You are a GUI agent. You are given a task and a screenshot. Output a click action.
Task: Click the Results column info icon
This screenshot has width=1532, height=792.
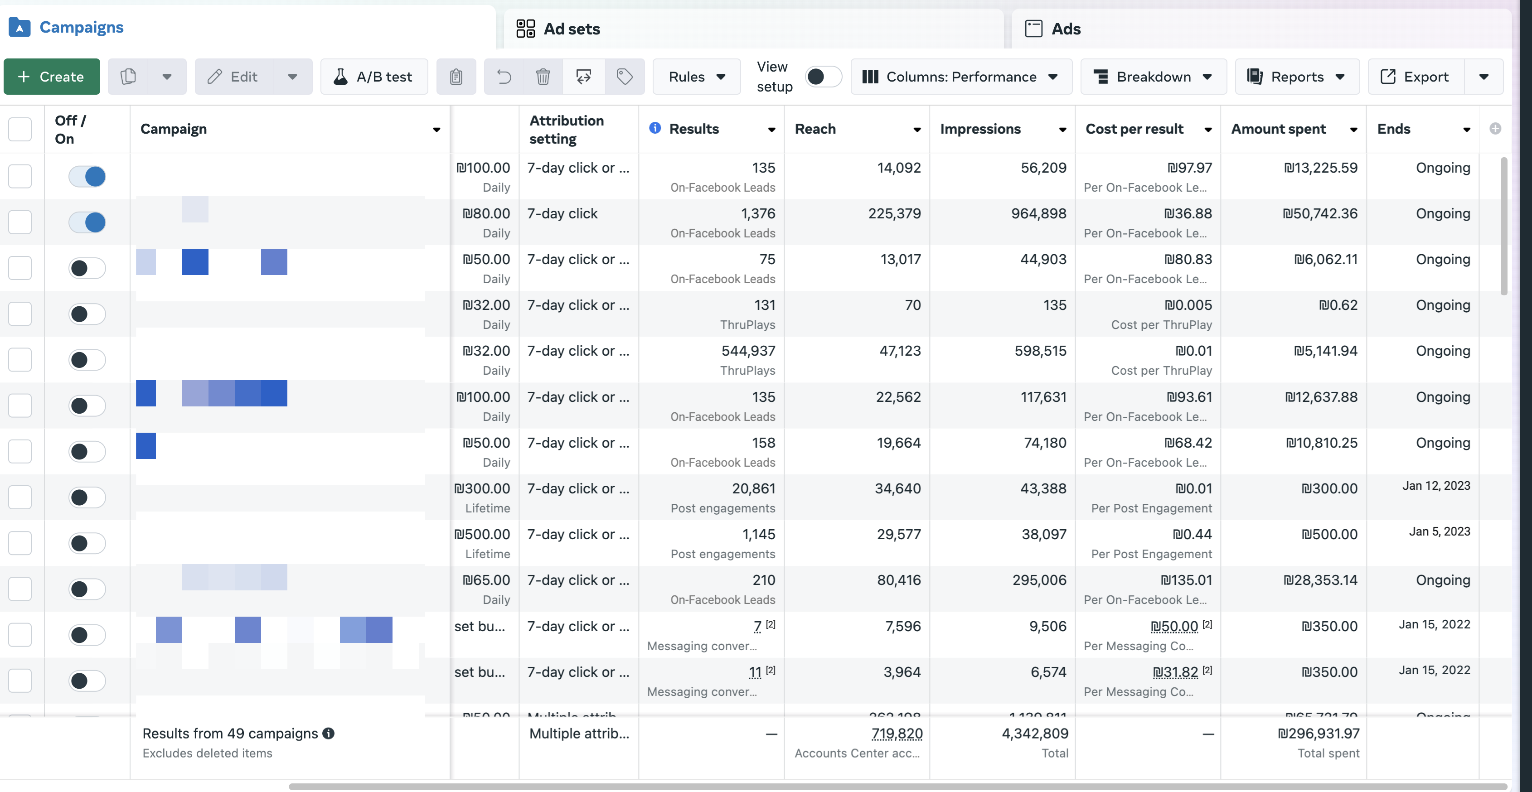click(655, 128)
